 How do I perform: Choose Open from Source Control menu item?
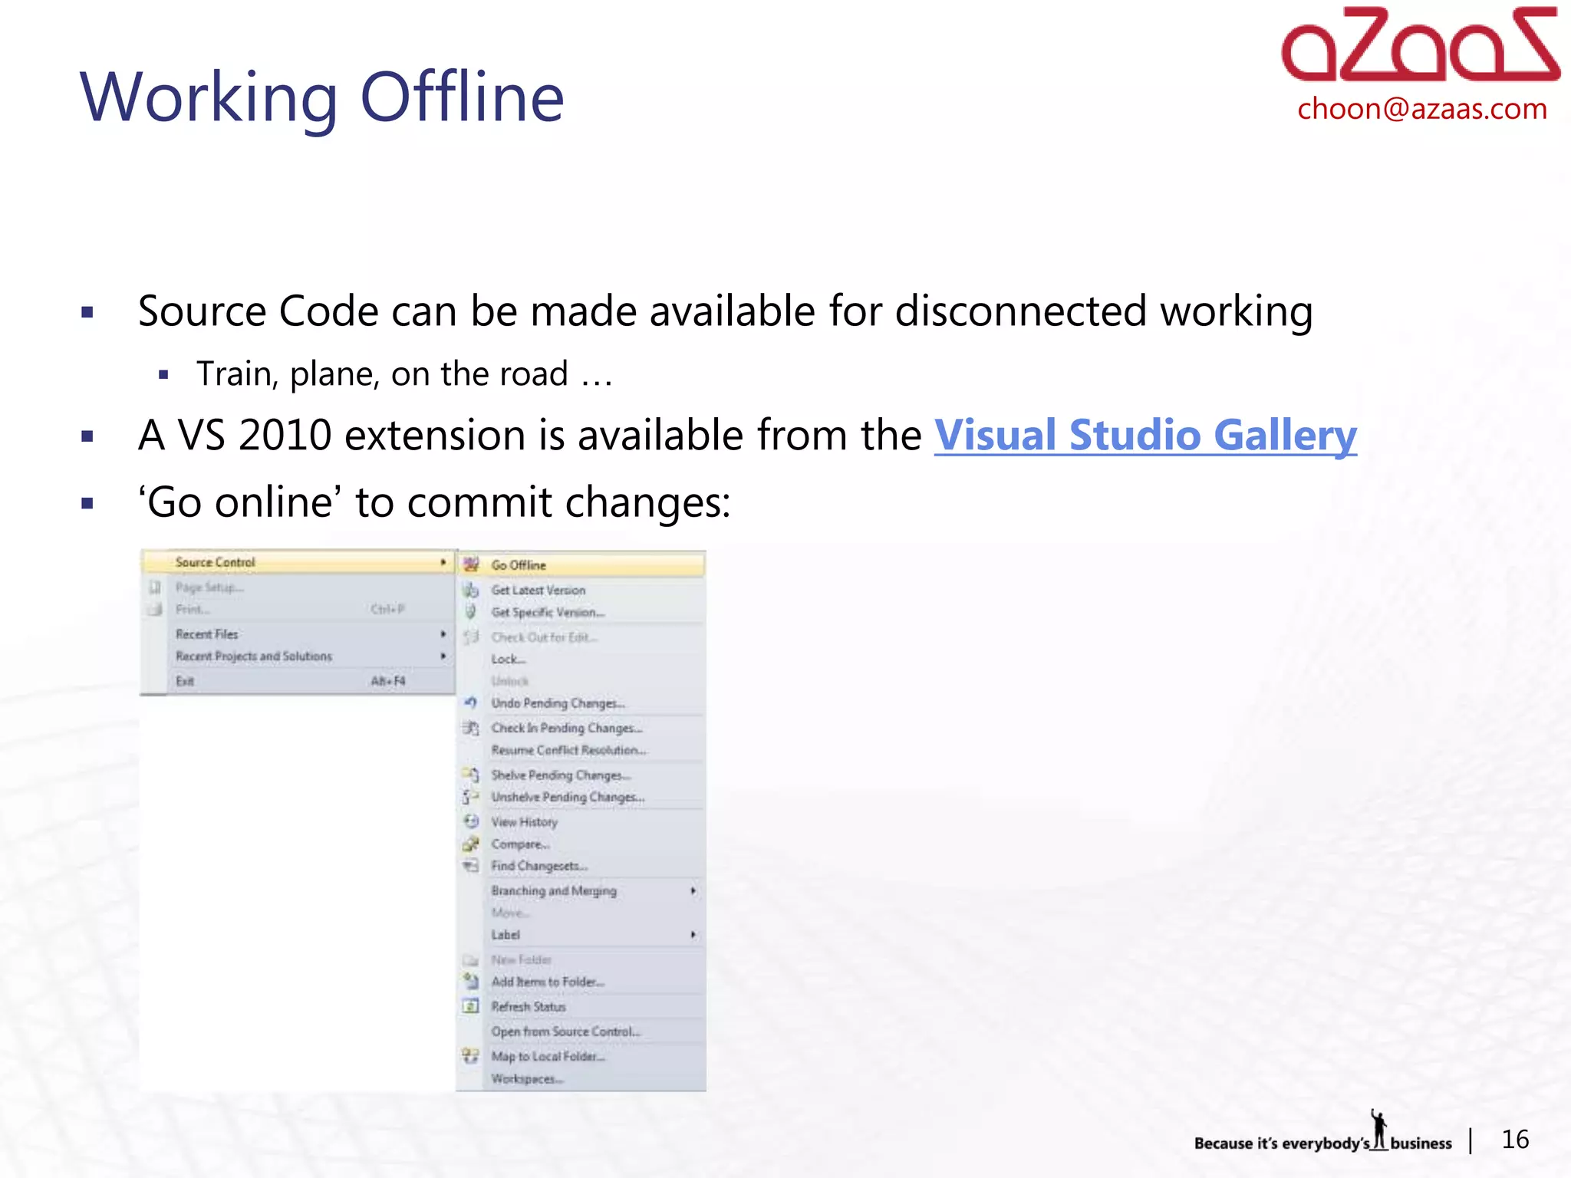(565, 1032)
